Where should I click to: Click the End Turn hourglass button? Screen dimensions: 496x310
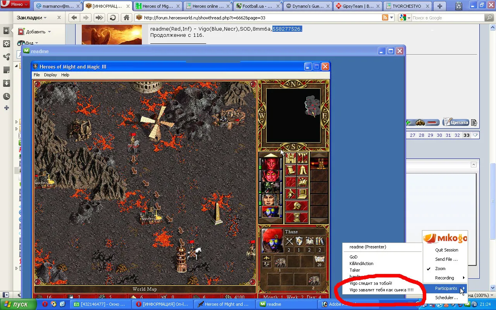(297, 217)
